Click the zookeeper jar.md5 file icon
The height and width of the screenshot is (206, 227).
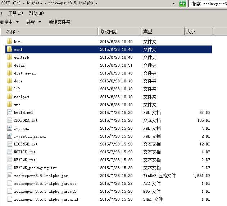[10, 191]
